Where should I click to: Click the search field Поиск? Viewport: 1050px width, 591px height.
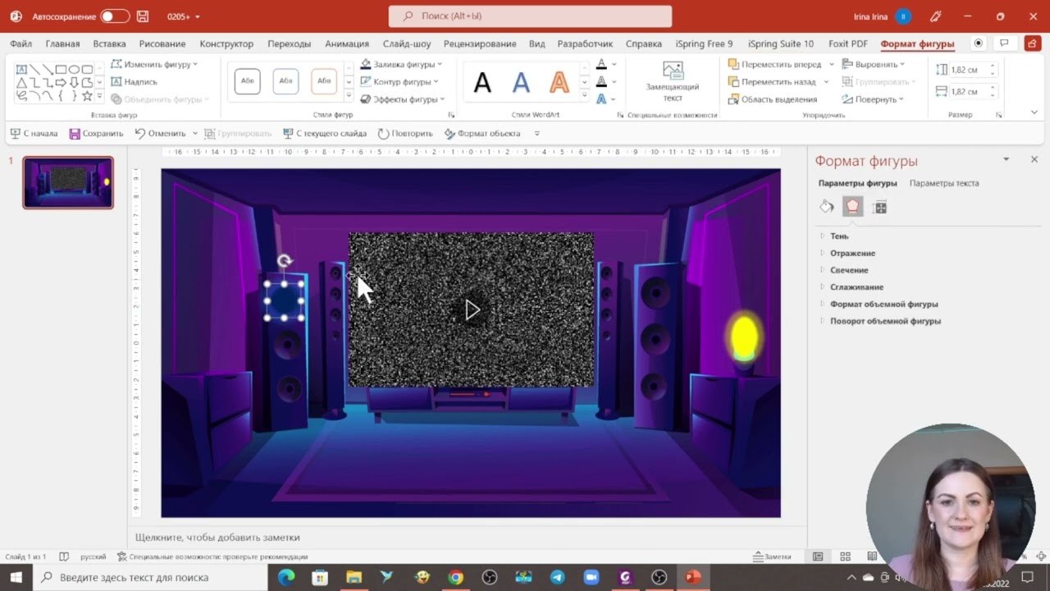coord(530,16)
